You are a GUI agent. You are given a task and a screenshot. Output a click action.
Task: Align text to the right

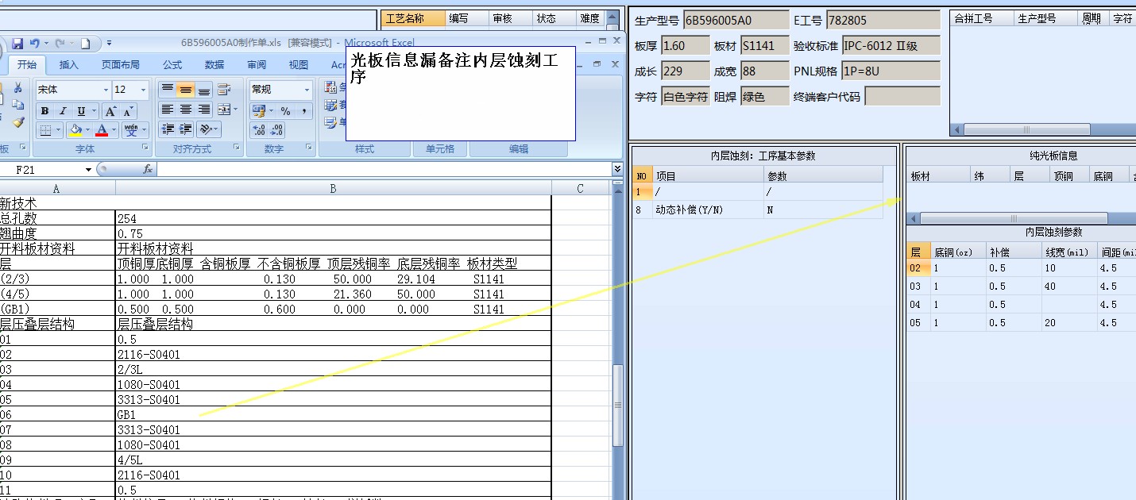click(x=204, y=110)
